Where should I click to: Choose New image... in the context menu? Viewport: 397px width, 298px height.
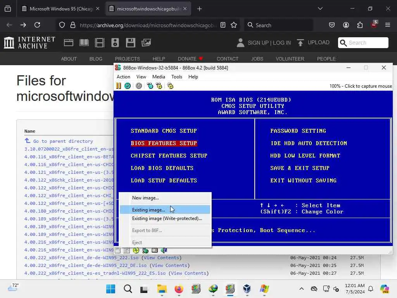click(165, 198)
